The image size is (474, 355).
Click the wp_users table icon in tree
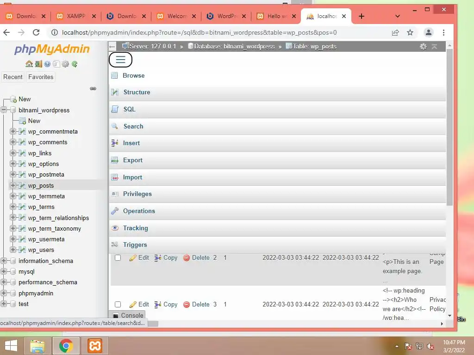point(22,250)
